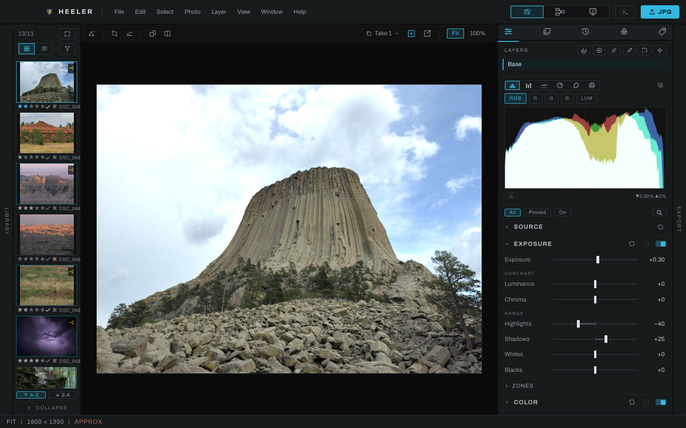The height and width of the screenshot is (428, 686).
Task: Open the keyword tag panel
Action: click(662, 31)
